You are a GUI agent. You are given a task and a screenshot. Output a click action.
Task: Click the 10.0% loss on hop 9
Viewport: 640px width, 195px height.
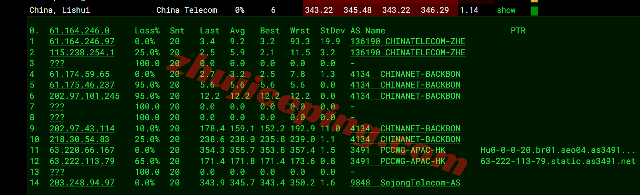147,129
